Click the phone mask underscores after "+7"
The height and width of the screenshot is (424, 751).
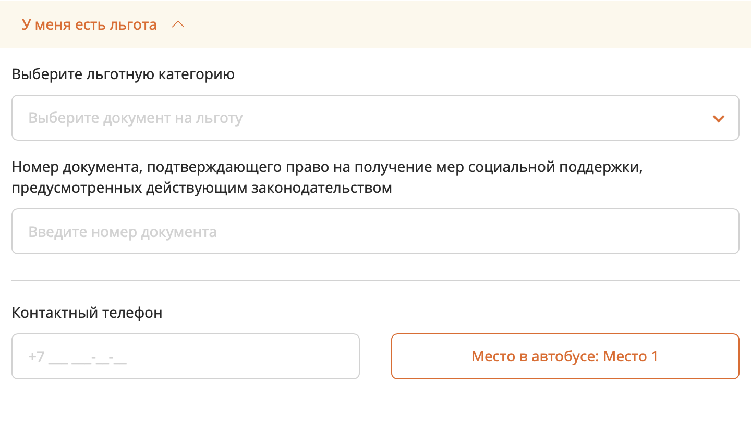click(x=88, y=358)
